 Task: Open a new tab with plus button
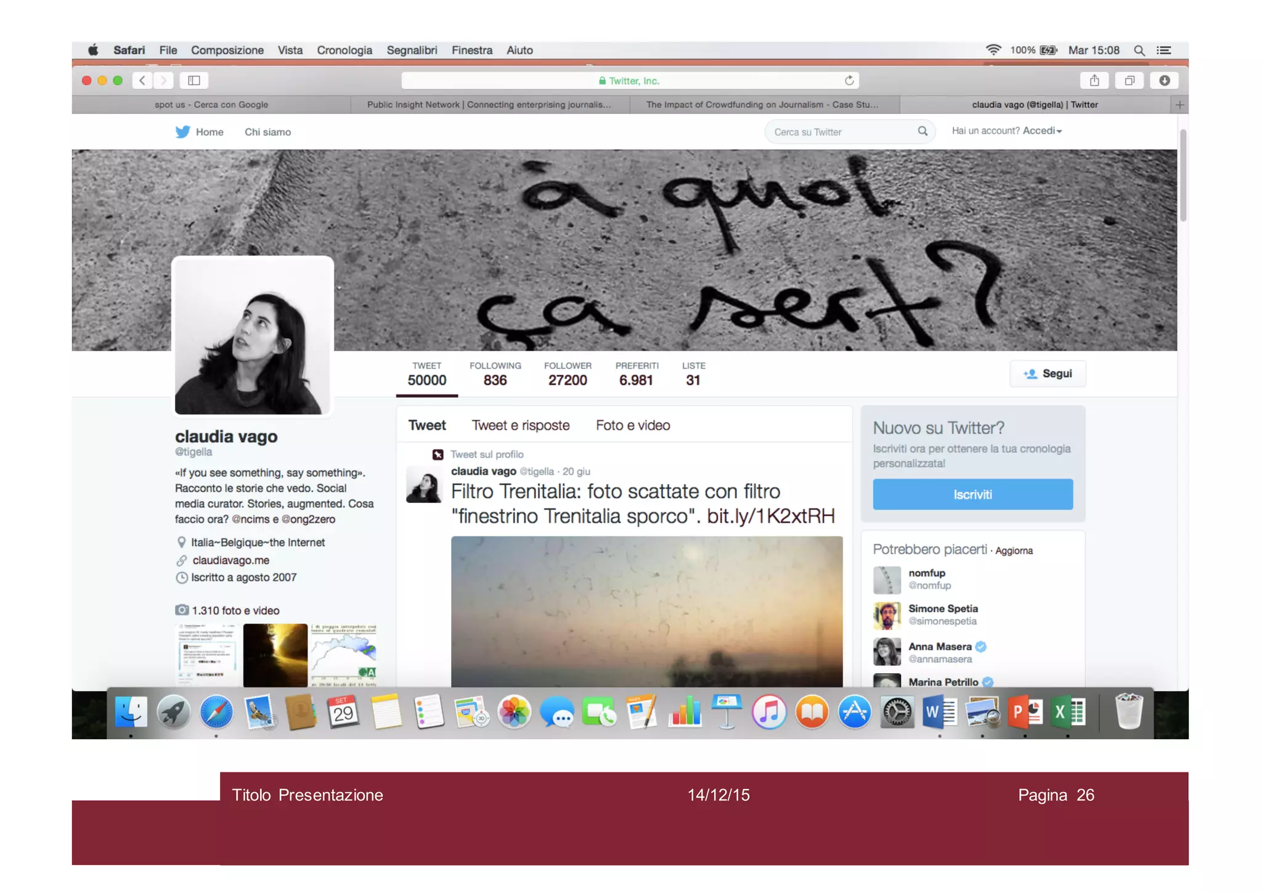click(x=1179, y=105)
